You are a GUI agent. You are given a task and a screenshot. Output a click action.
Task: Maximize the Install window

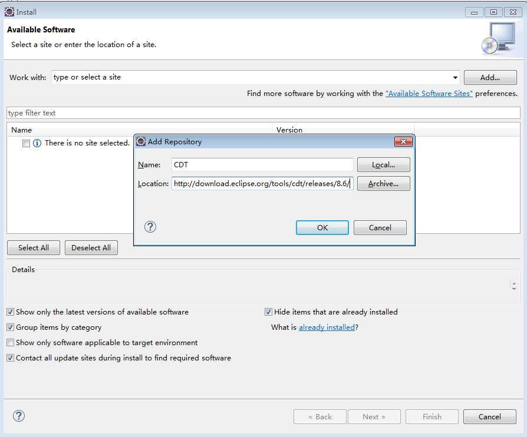point(493,12)
